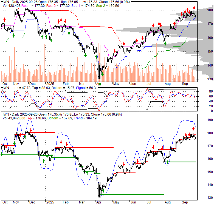214x204 pixels.
Task: Click the red sell arrow in early October, top chart
Action: (x=4, y=19)
